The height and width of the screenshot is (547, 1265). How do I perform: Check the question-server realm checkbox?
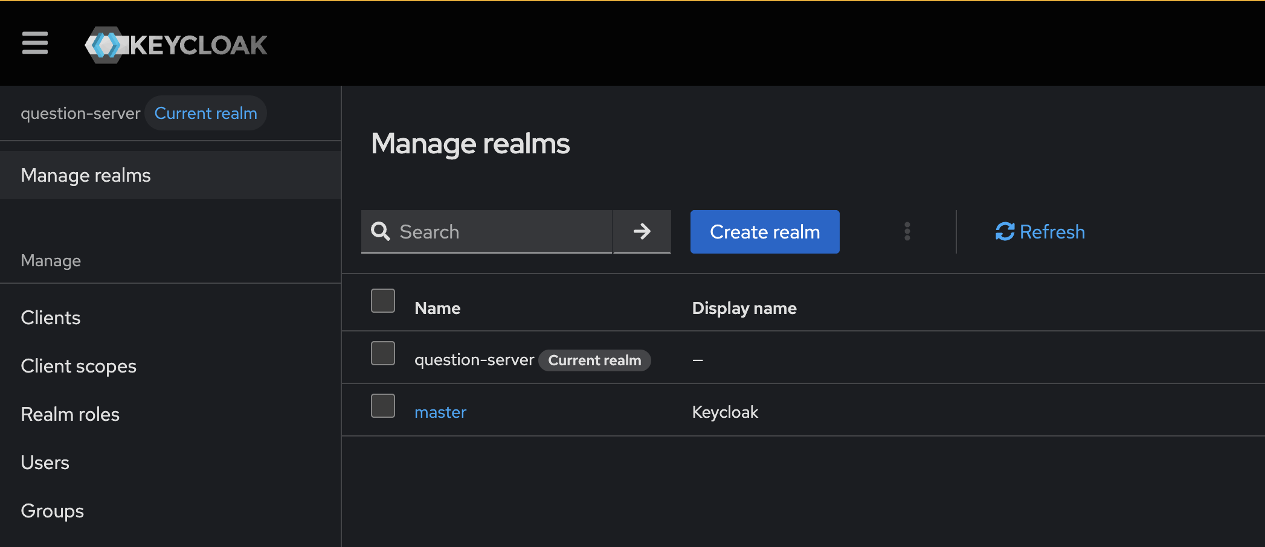click(x=383, y=353)
